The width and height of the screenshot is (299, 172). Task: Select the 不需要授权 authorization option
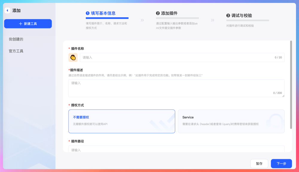tap(122, 121)
